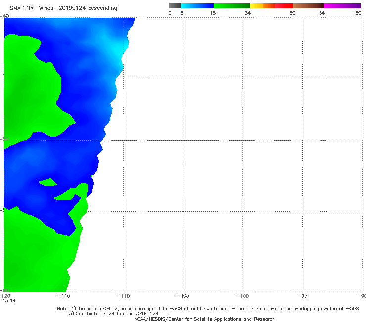Click the longitude label '-115'

(x=64, y=296)
